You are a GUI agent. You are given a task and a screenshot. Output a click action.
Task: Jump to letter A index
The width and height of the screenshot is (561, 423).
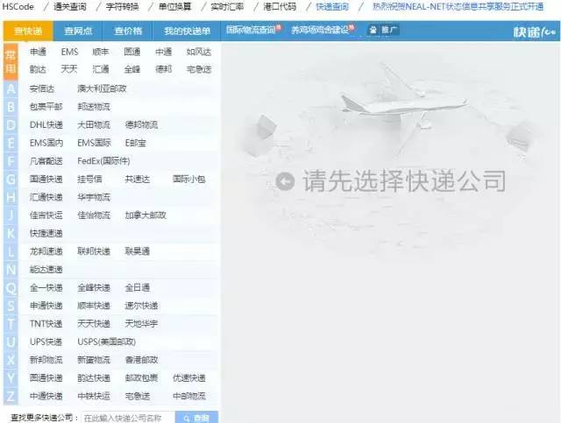click(x=11, y=88)
